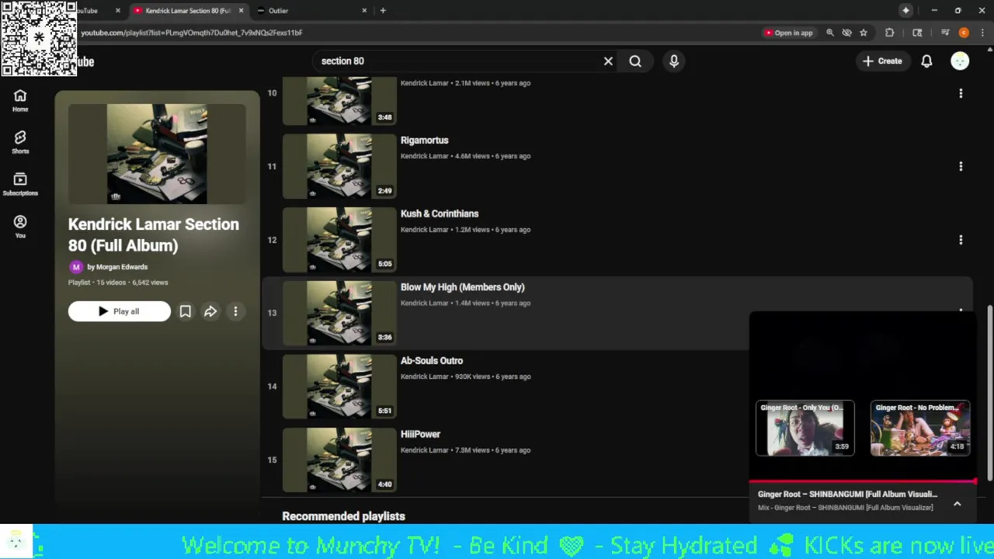
Task: Click the magnifier search button
Action: coord(635,61)
